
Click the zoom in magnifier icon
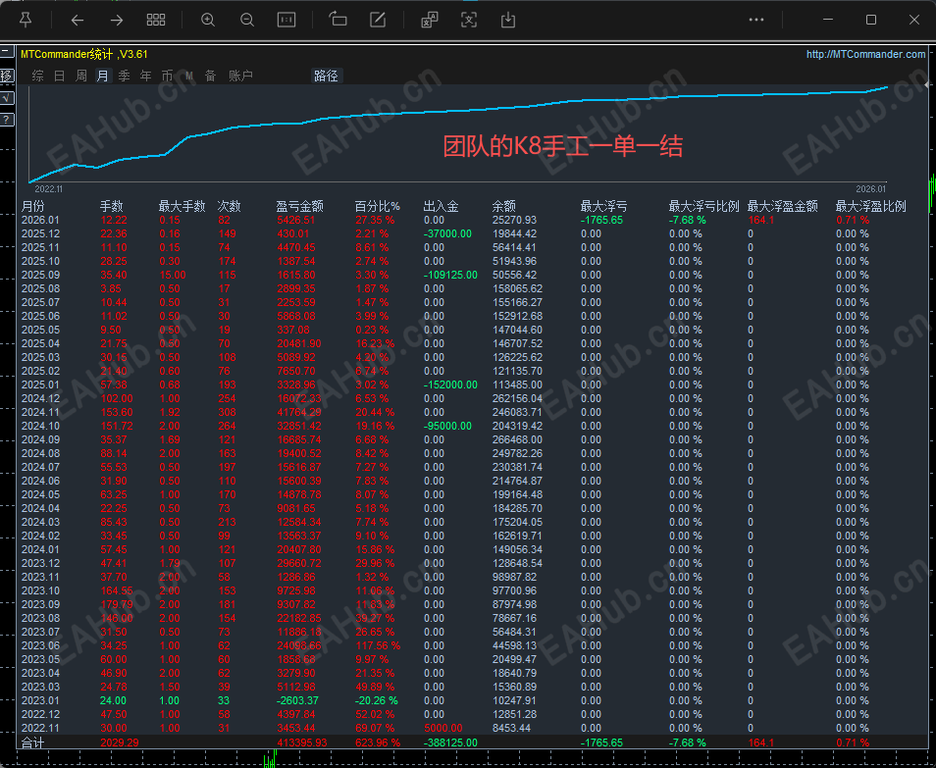(x=207, y=20)
